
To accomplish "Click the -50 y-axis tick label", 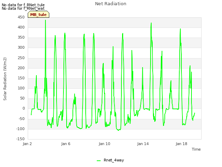I will tap(22, 119).
